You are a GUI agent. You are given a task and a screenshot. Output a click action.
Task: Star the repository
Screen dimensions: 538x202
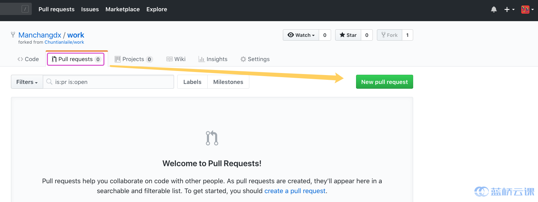point(348,35)
